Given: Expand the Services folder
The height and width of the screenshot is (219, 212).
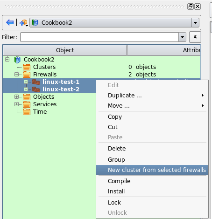Looking at the screenshot, I should [x=16, y=104].
